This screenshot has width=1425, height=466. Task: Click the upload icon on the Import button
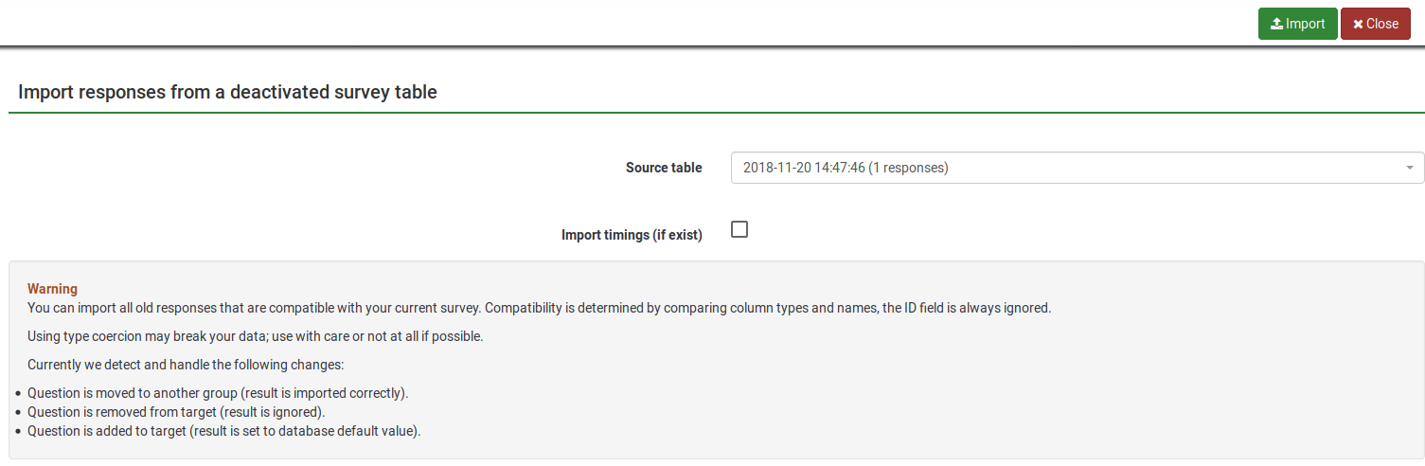[x=1276, y=25]
